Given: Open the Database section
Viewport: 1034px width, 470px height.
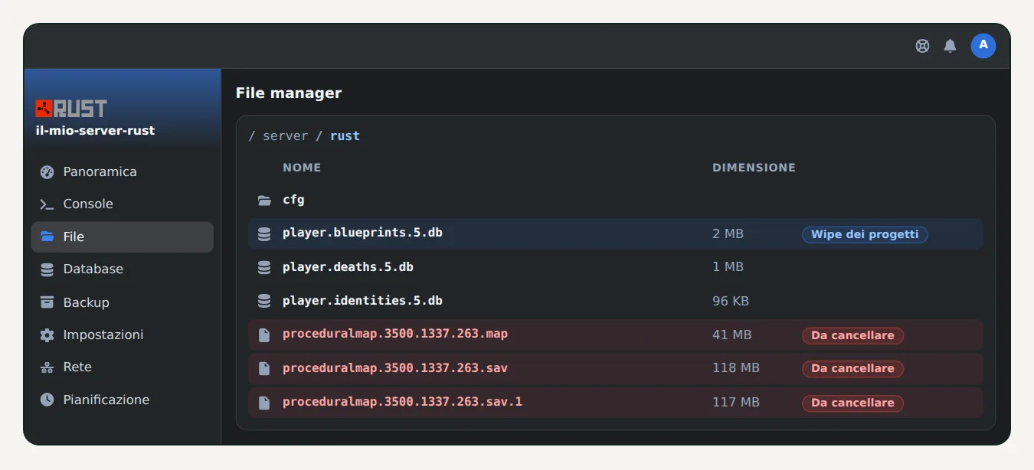Looking at the screenshot, I should 123,269.
